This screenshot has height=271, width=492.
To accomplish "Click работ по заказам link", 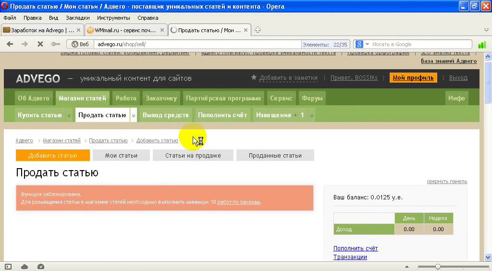I will click(x=238, y=202).
